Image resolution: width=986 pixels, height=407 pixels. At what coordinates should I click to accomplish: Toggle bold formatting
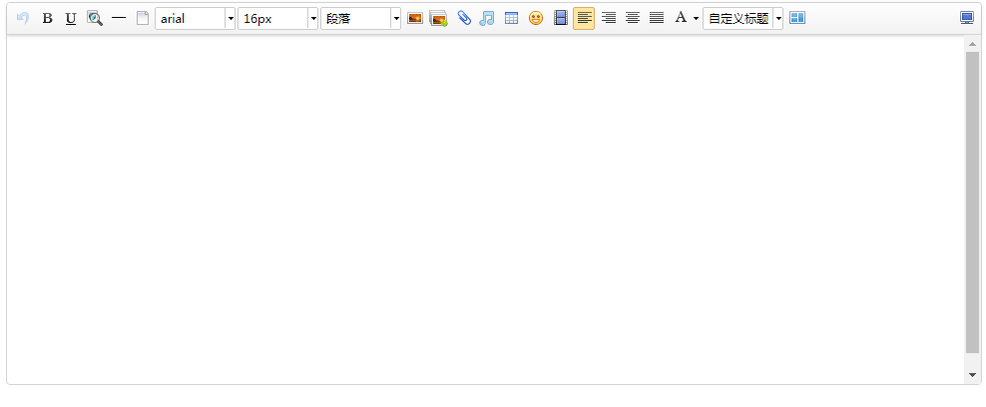(x=47, y=18)
